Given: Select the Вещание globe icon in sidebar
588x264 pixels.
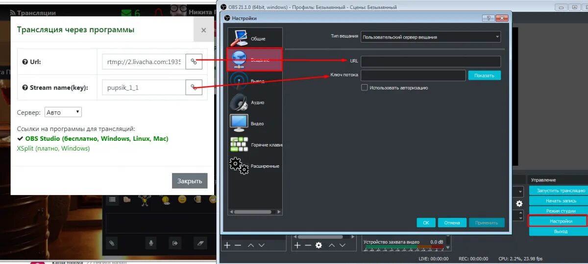Looking at the screenshot, I should (x=240, y=59).
